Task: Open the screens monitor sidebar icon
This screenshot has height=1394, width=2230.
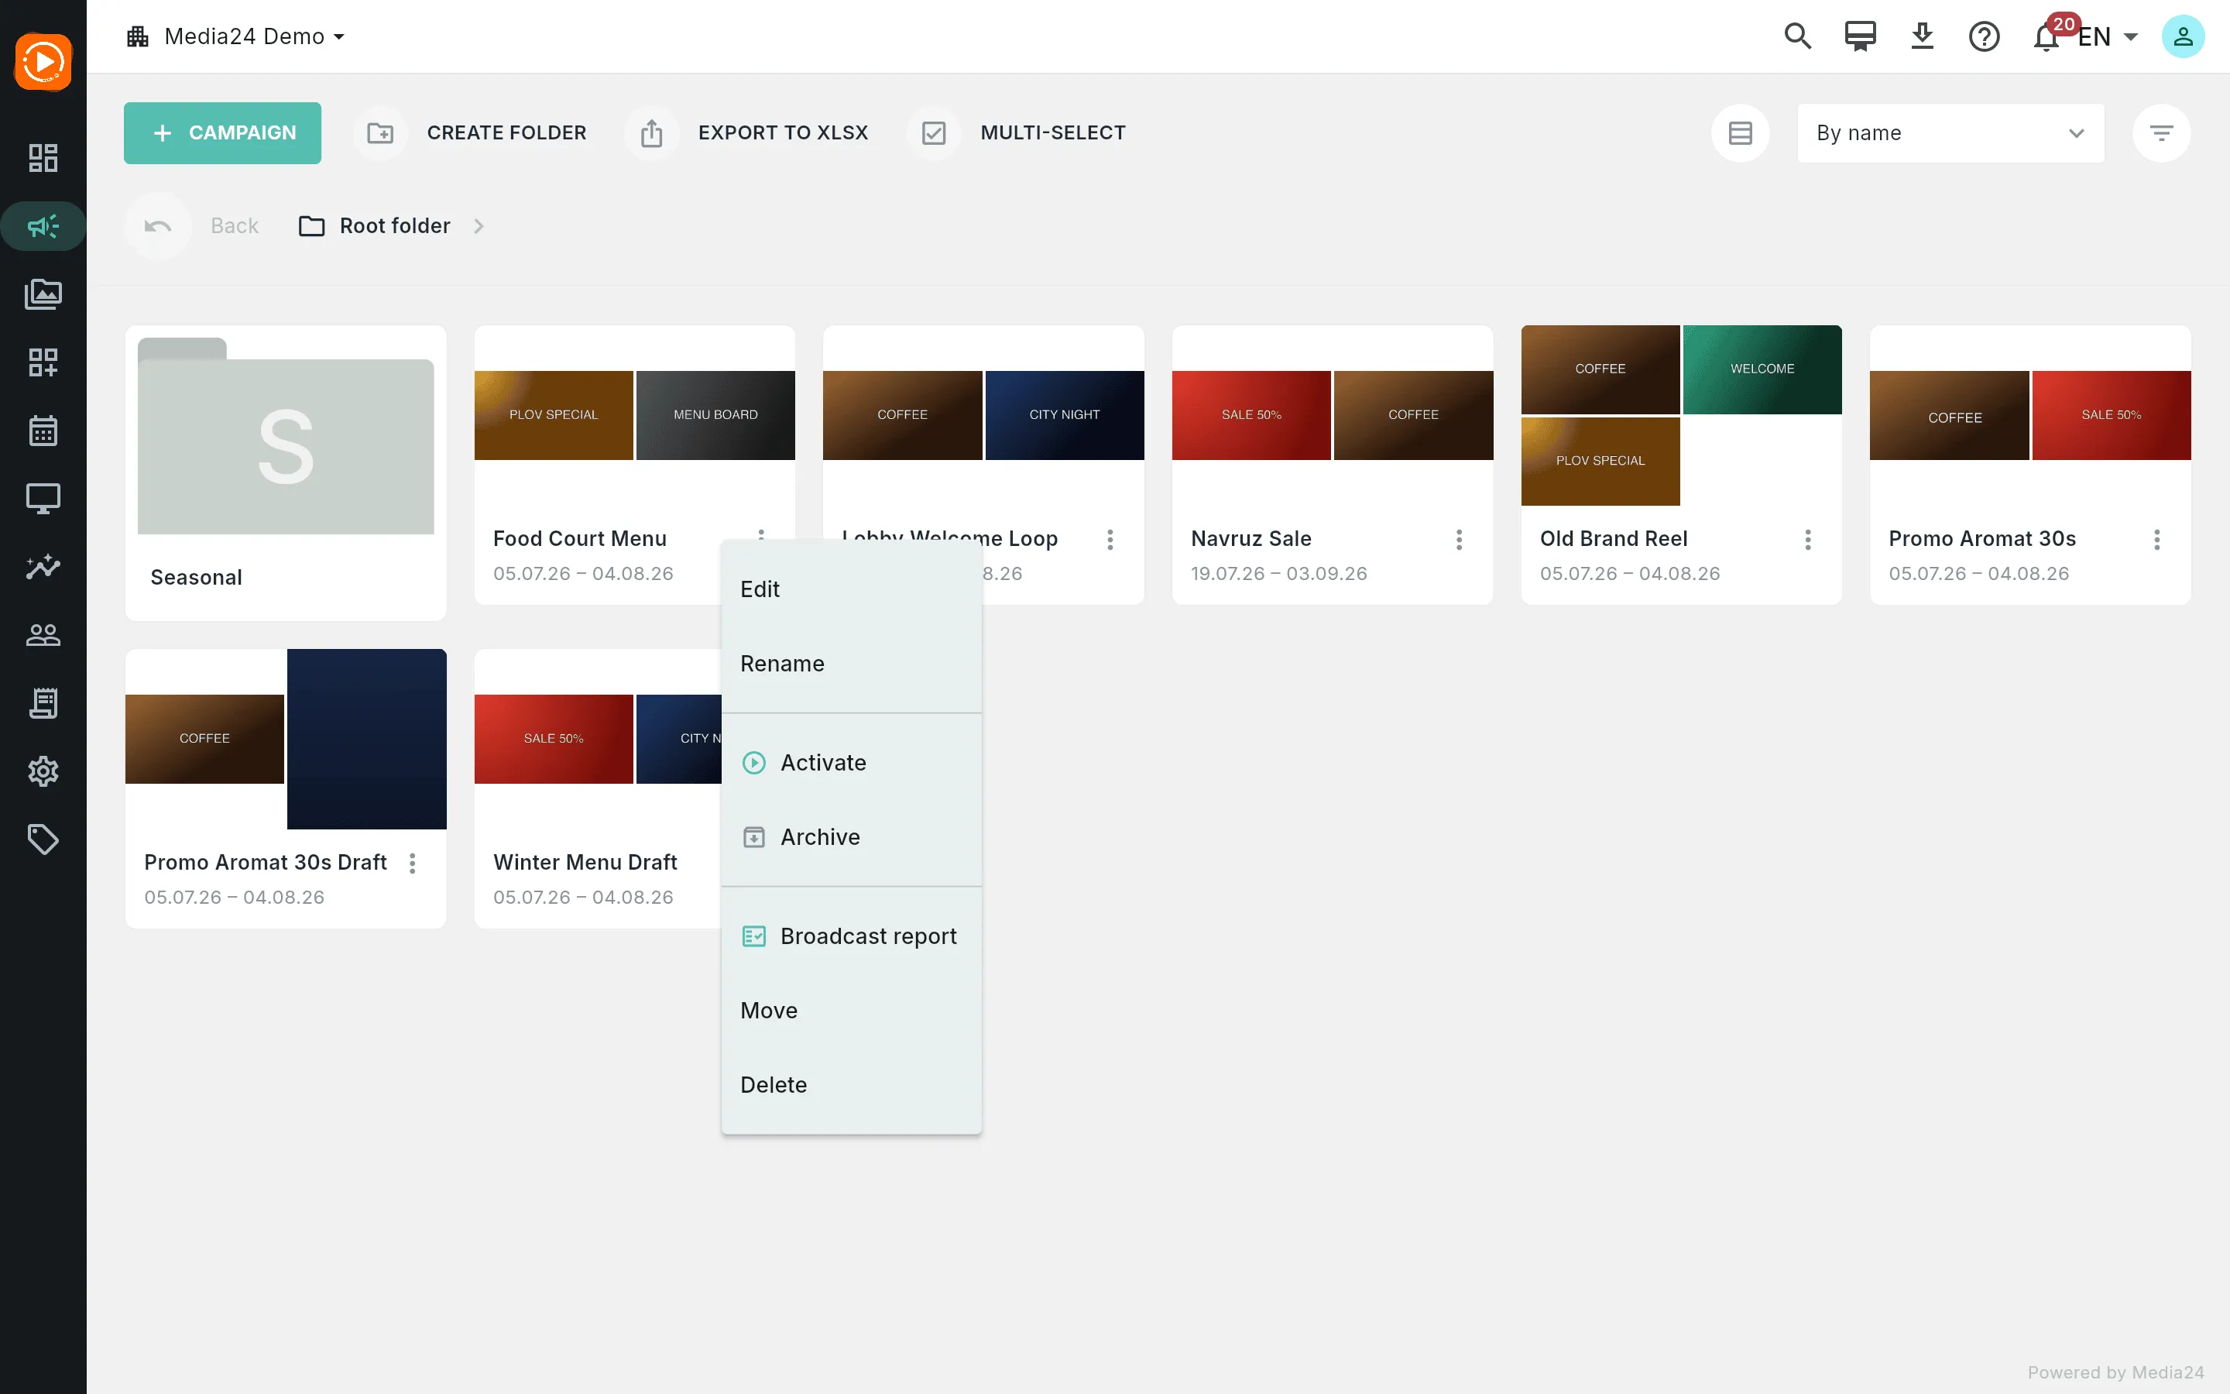Action: (x=43, y=499)
